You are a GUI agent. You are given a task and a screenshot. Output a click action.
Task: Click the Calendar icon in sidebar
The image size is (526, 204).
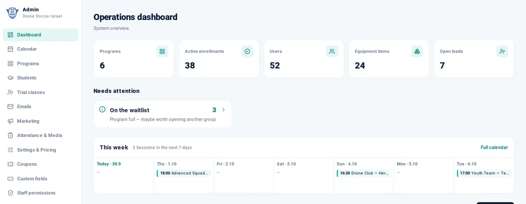[x=11, y=49]
